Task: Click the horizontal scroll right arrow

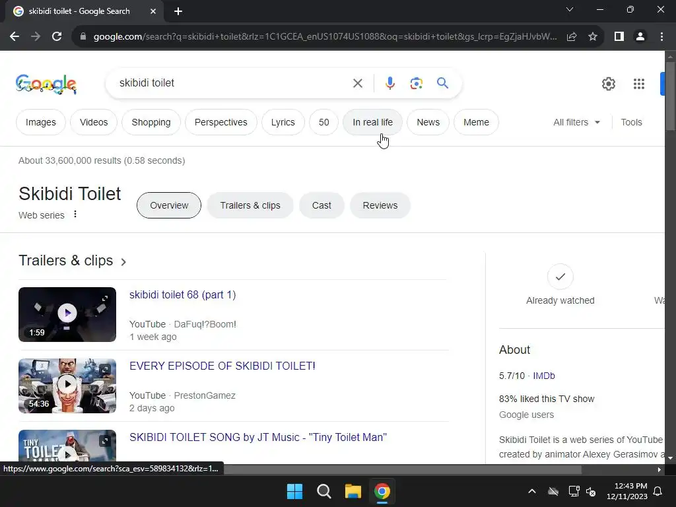Action: 659,469
